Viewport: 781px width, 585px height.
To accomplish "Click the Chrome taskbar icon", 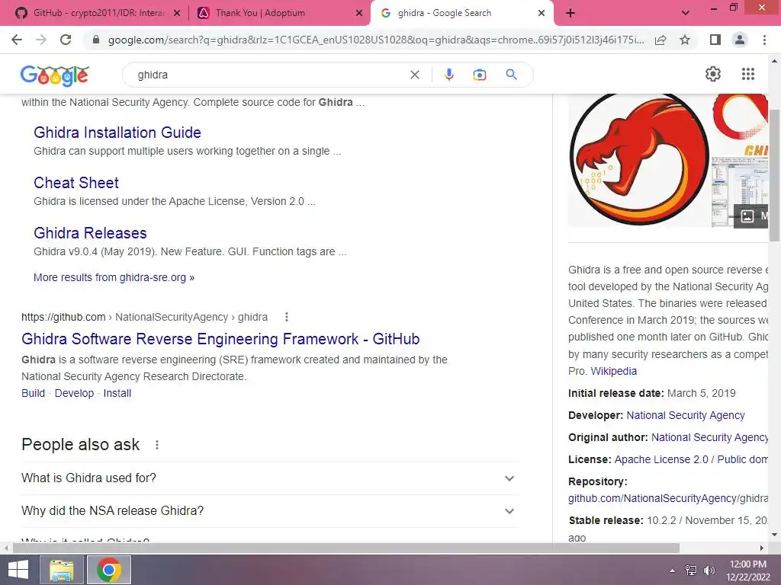I will coord(109,570).
